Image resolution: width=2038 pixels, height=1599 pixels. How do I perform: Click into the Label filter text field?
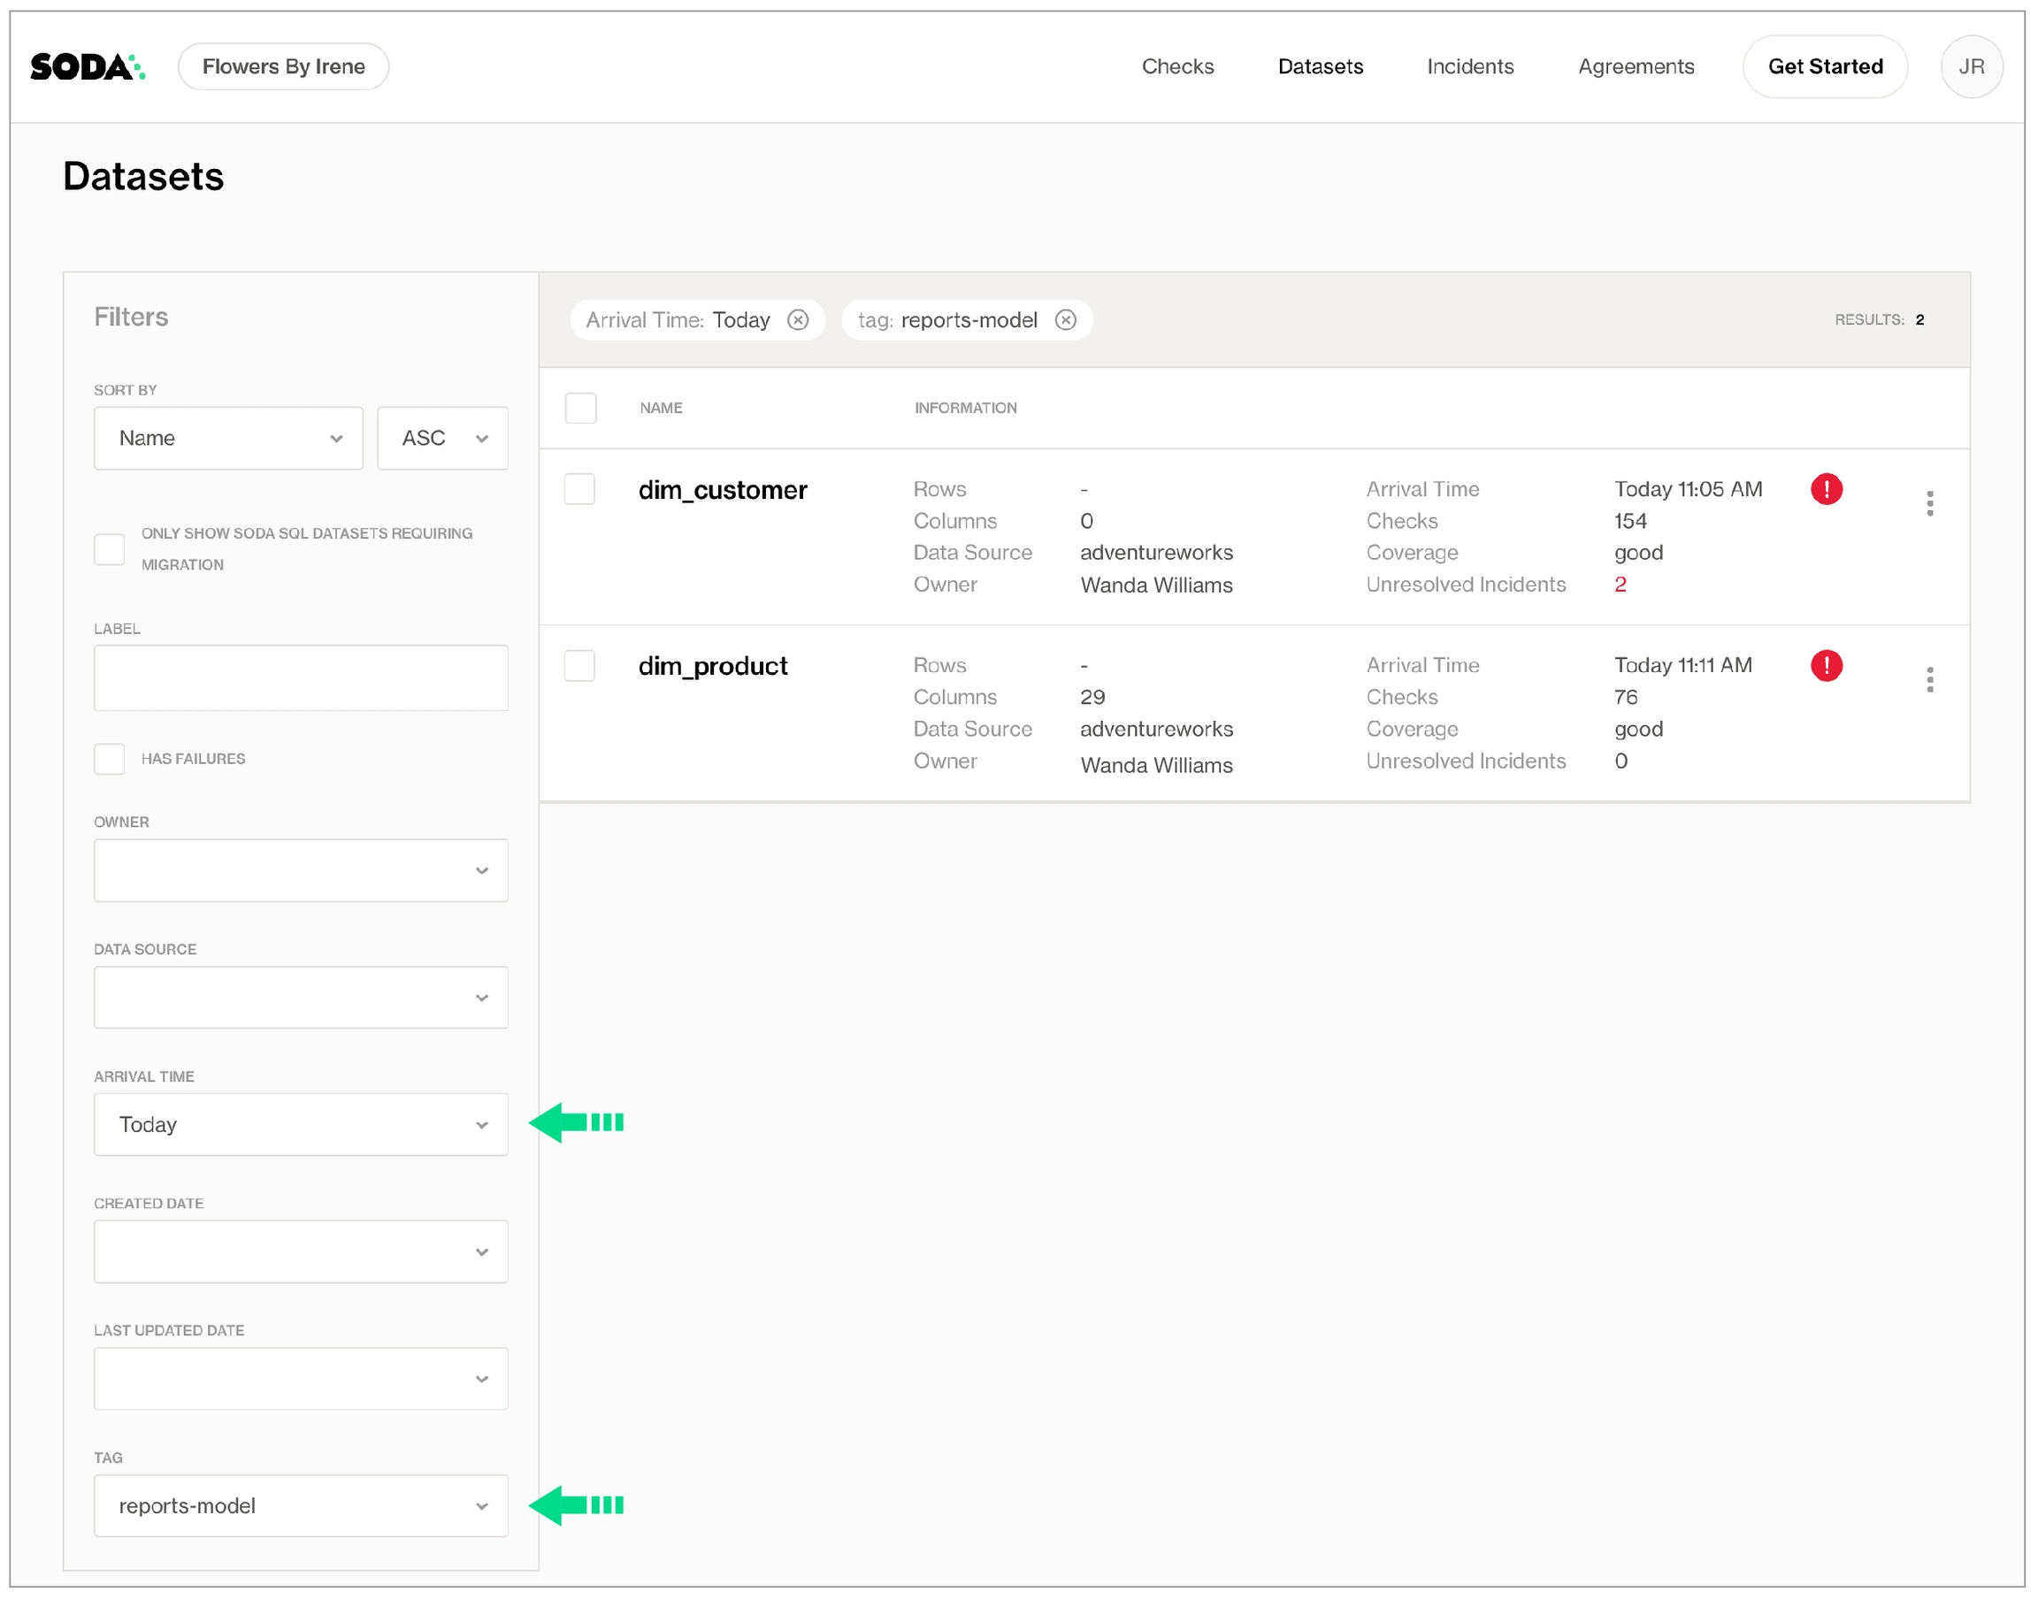click(301, 677)
